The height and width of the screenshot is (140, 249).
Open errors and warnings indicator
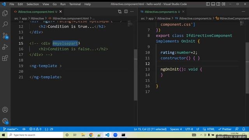point(35,129)
